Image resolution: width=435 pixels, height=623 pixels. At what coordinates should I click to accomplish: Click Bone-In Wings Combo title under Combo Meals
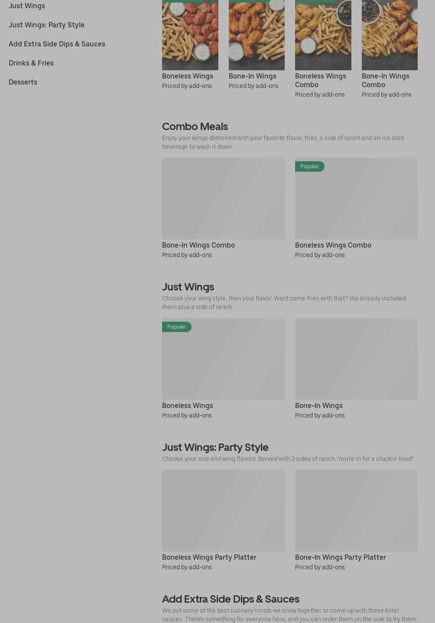pos(198,245)
